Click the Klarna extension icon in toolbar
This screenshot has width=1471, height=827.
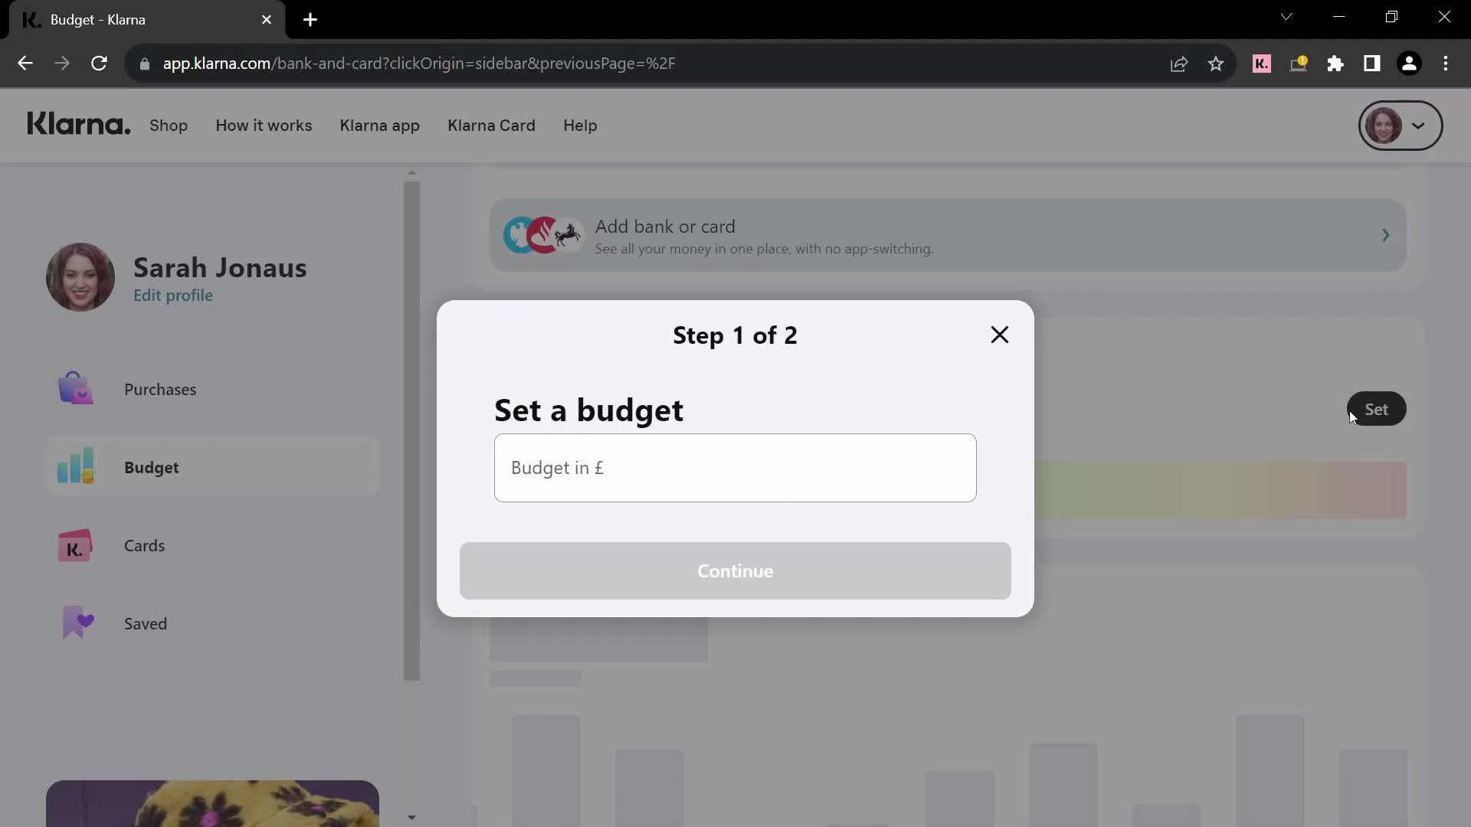point(1262,63)
